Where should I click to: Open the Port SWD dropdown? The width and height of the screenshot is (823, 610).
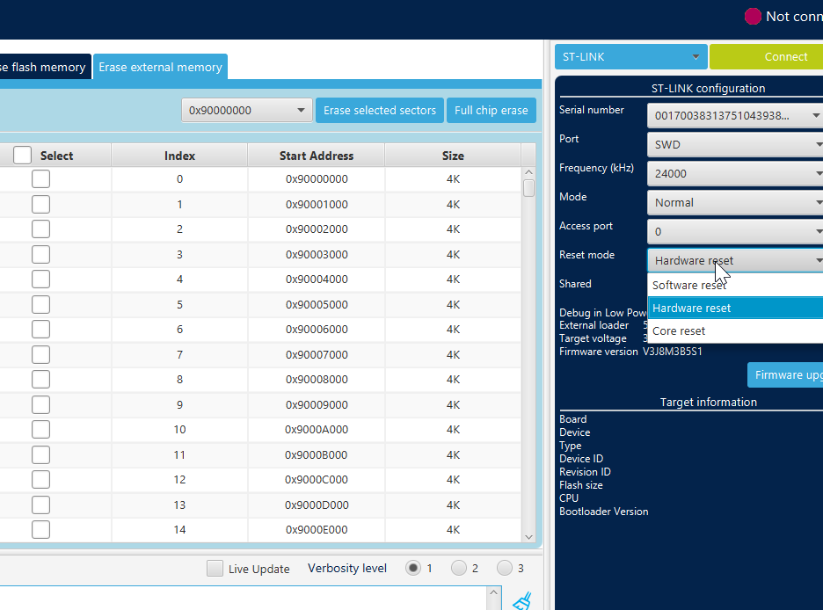[x=735, y=144]
